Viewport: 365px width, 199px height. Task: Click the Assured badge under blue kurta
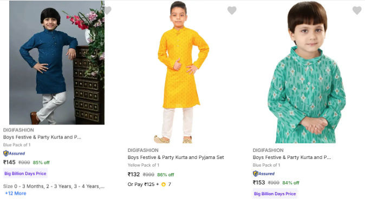[x=14, y=154]
